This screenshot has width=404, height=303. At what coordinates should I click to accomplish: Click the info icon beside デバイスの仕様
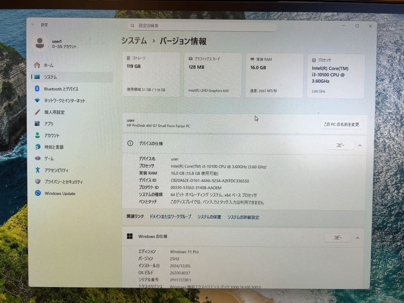tap(131, 143)
